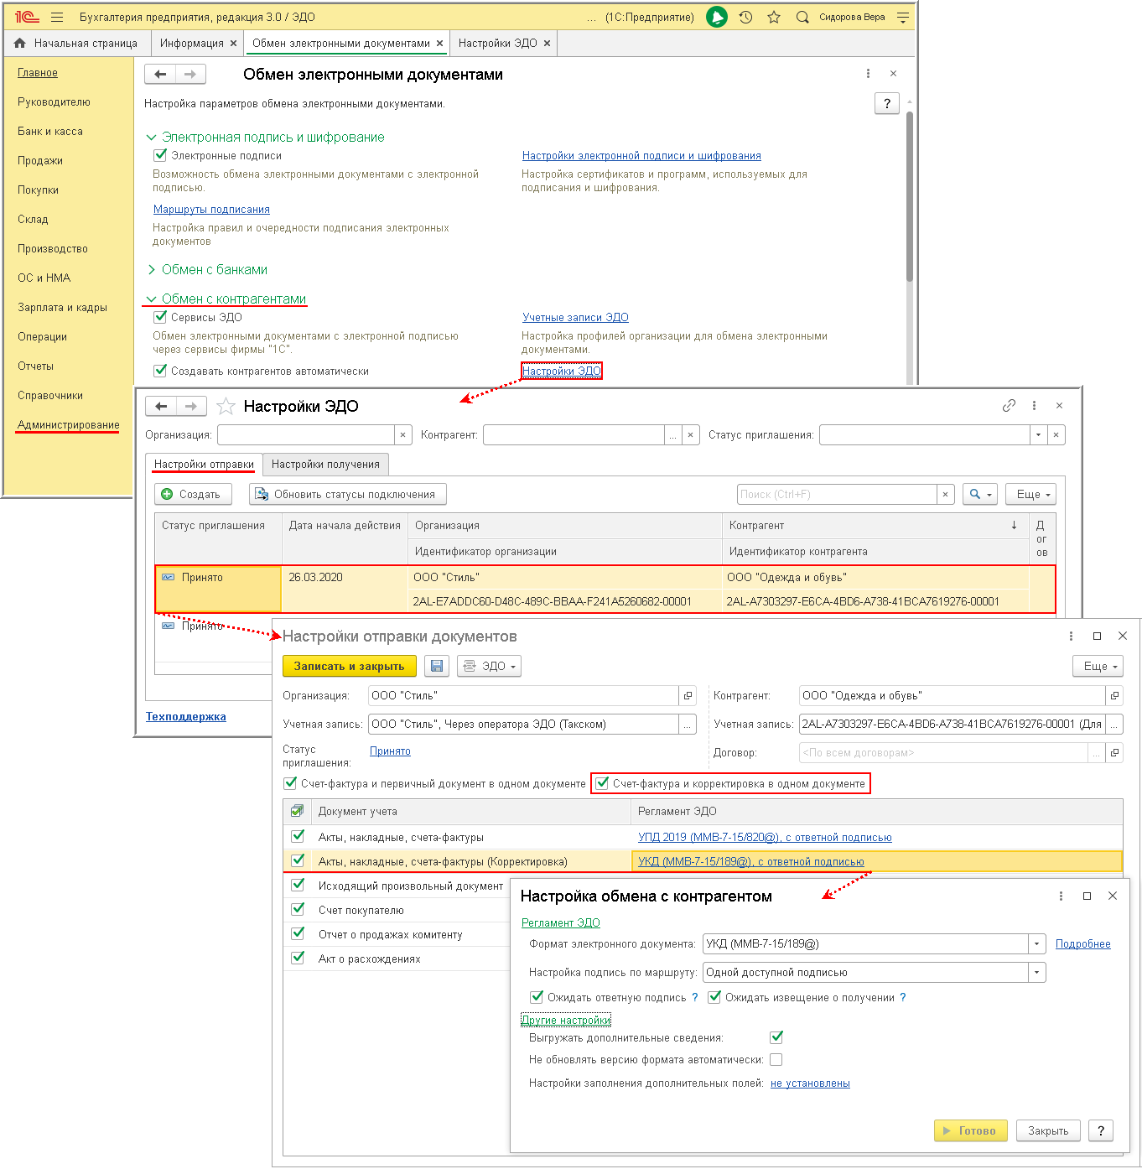Open three-dot menu in Настройка обмена с контрагентом

[1061, 896]
